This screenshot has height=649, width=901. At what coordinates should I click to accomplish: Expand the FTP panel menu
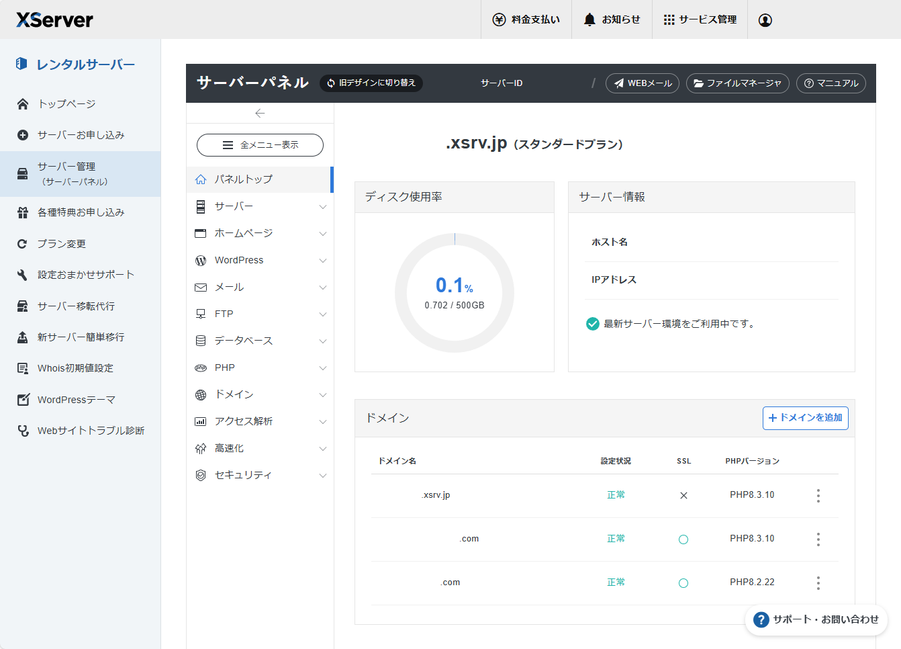pyautogui.click(x=260, y=314)
